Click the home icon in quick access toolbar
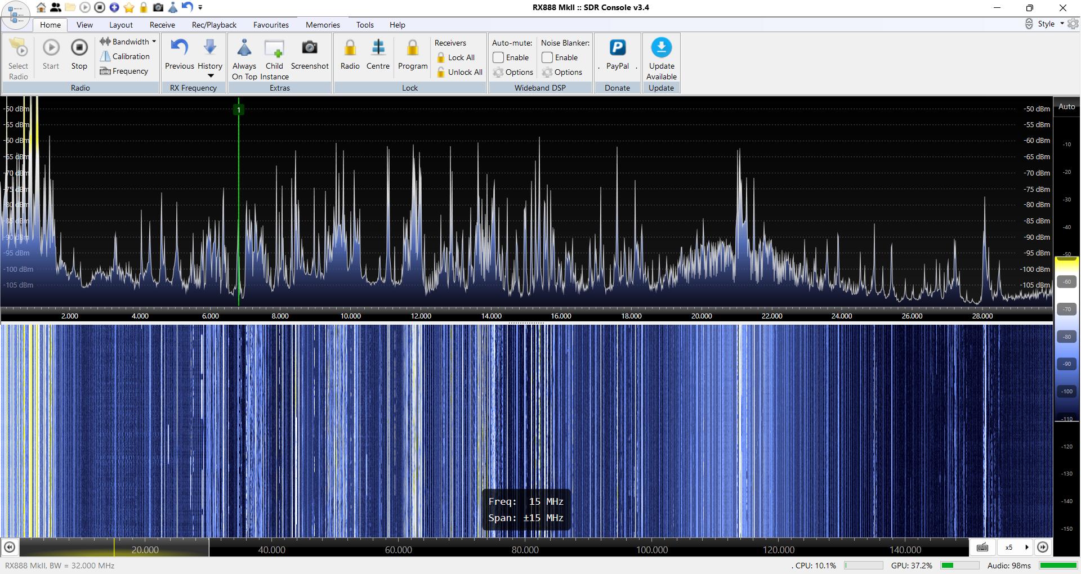The height and width of the screenshot is (574, 1081). 41,7
